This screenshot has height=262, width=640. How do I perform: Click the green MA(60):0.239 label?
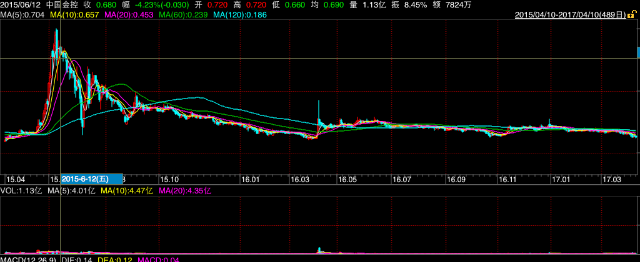[183, 15]
